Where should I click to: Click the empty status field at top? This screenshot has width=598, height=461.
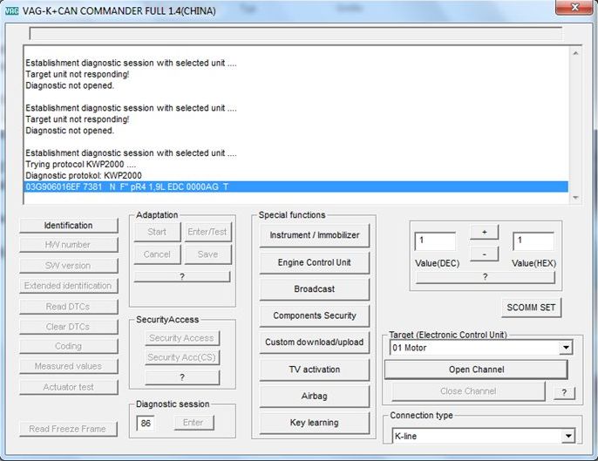(296, 34)
